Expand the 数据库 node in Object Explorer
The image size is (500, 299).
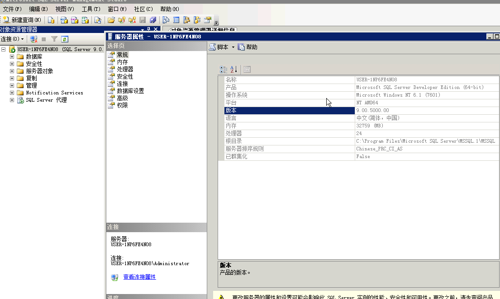[11, 56]
